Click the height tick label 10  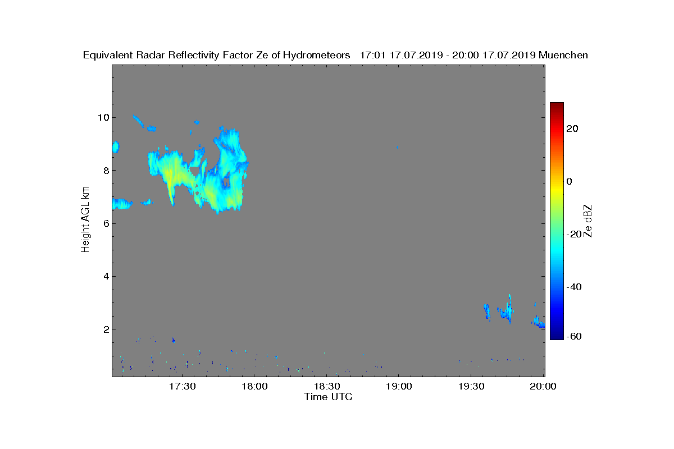(103, 117)
